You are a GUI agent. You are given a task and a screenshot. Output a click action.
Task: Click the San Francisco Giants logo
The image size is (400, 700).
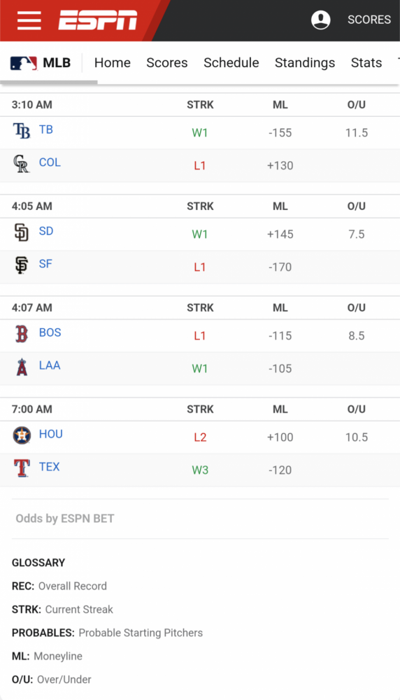pyautogui.click(x=22, y=265)
